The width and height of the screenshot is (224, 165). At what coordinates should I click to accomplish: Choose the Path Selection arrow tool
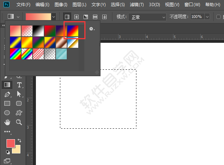click(19, 94)
